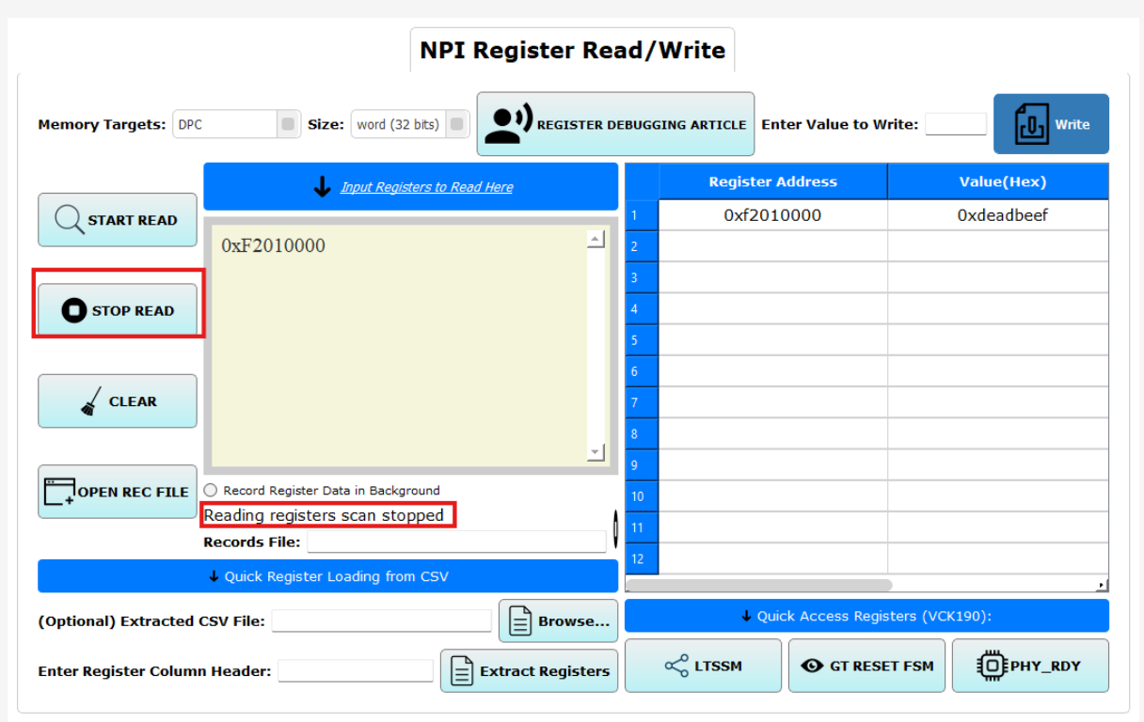Click the Reading registers scan stopped status

point(324,515)
